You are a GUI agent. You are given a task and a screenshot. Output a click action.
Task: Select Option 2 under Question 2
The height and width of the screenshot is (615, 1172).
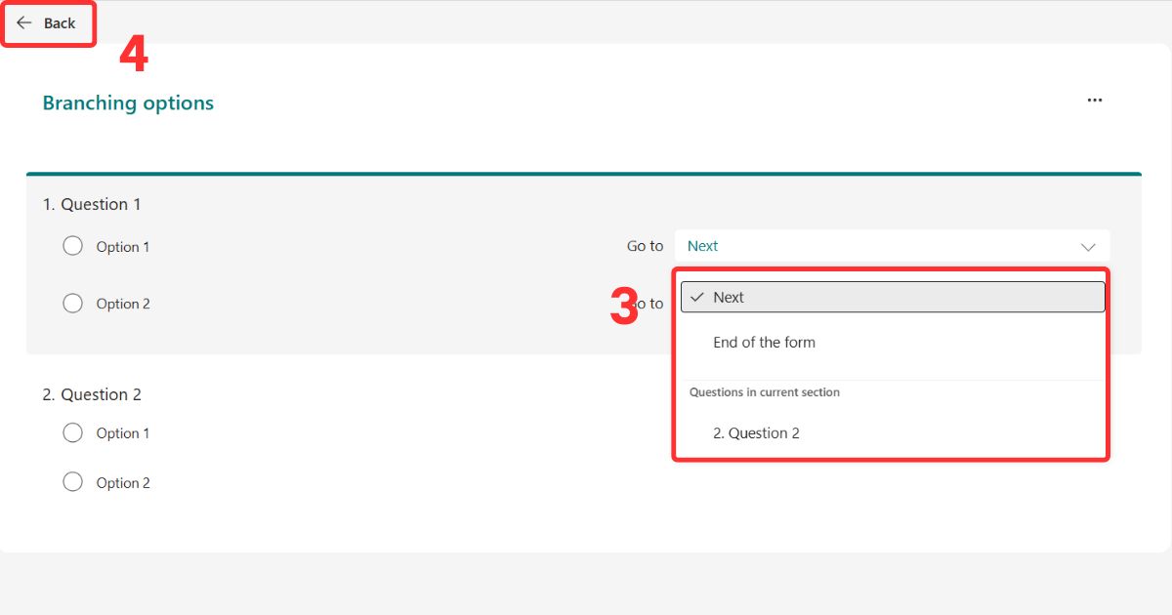(x=72, y=481)
